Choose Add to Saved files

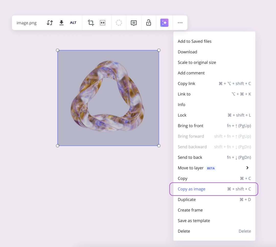tap(214, 41)
